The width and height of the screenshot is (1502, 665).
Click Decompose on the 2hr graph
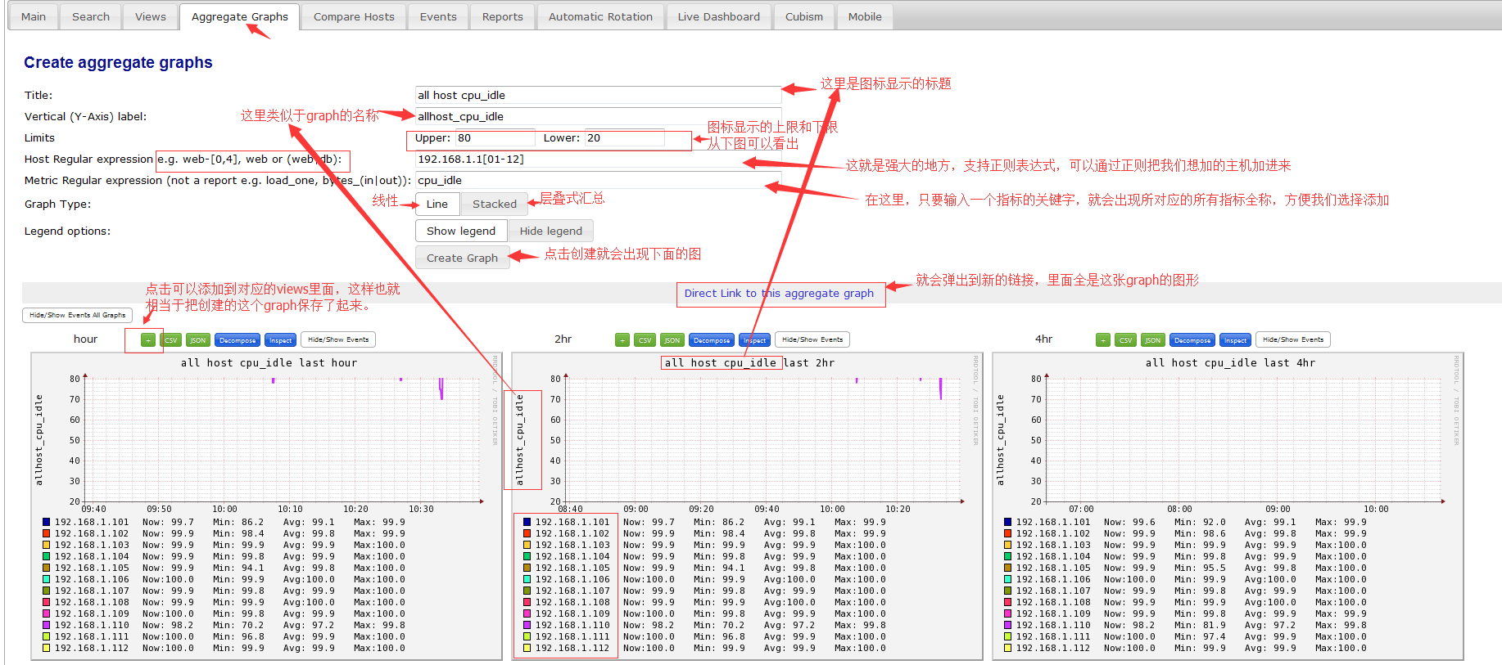pyautogui.click(x=711, y=340)
